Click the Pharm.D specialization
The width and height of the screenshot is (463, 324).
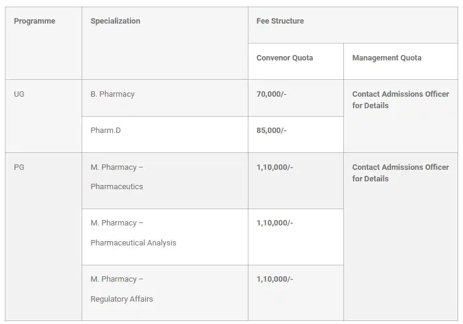pos(106,131)
